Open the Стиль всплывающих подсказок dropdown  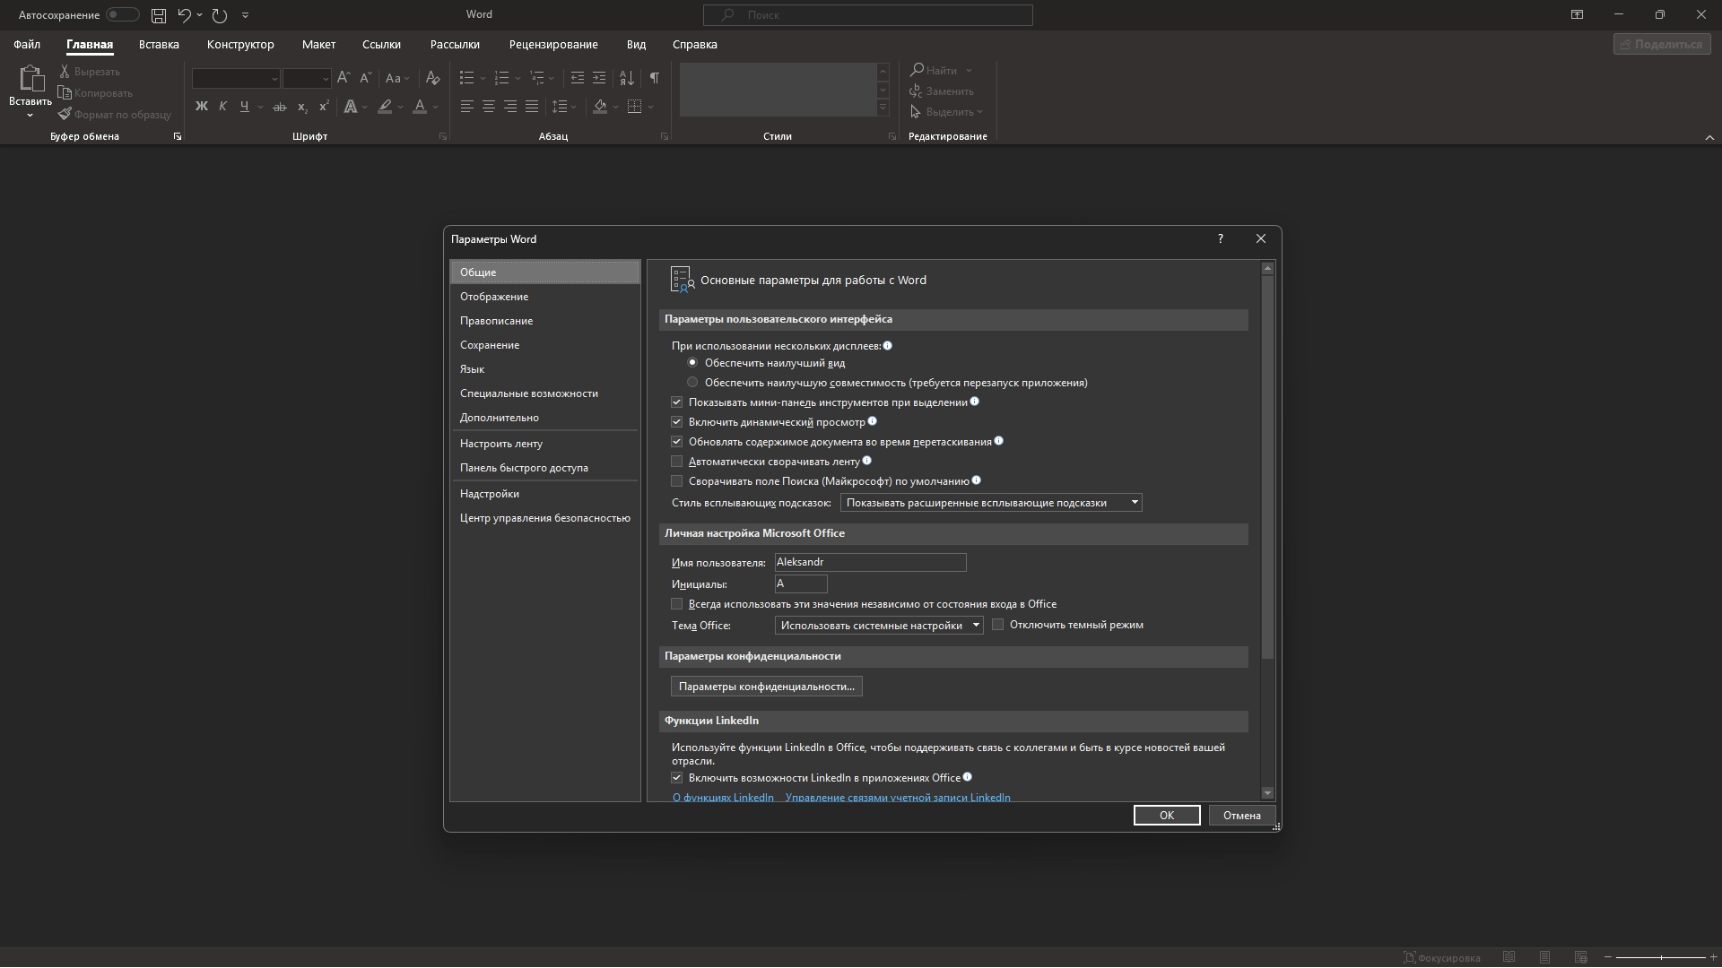[990, 503]
